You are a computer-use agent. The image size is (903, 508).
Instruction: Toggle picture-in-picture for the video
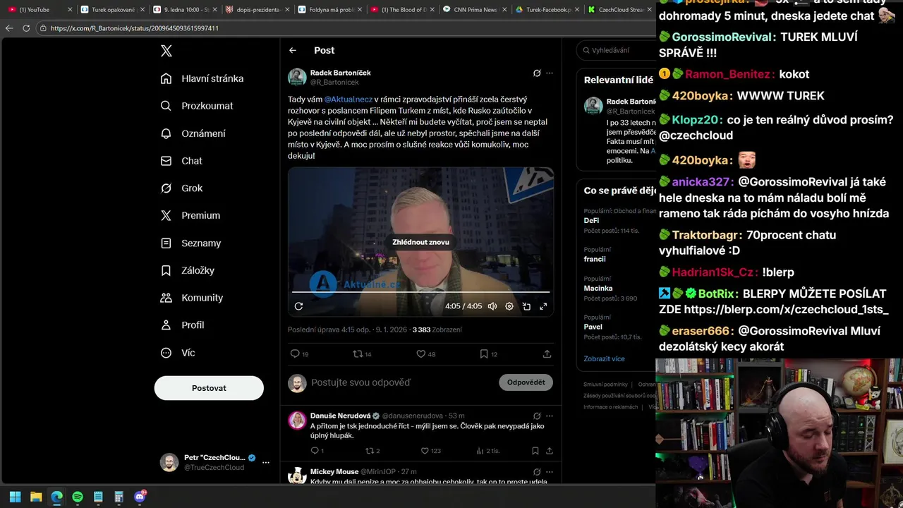point(526,306)
